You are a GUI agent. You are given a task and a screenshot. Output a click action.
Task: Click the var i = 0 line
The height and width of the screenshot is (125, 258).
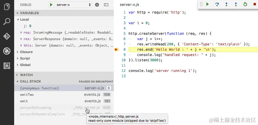(139, 23)
